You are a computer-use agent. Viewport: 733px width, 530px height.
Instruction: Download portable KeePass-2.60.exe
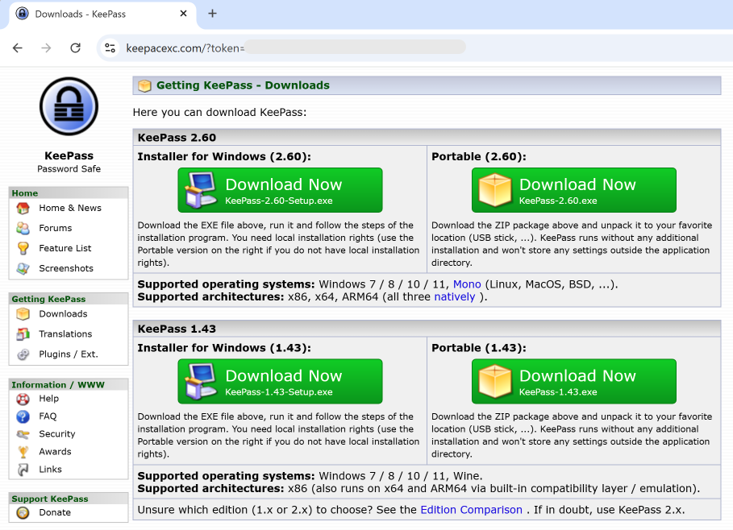pyautogui.click(x=573, y=190)
